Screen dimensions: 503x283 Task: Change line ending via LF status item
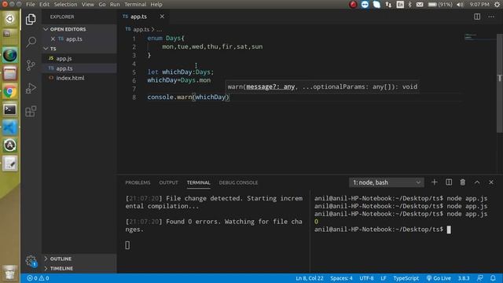point(384,278)
